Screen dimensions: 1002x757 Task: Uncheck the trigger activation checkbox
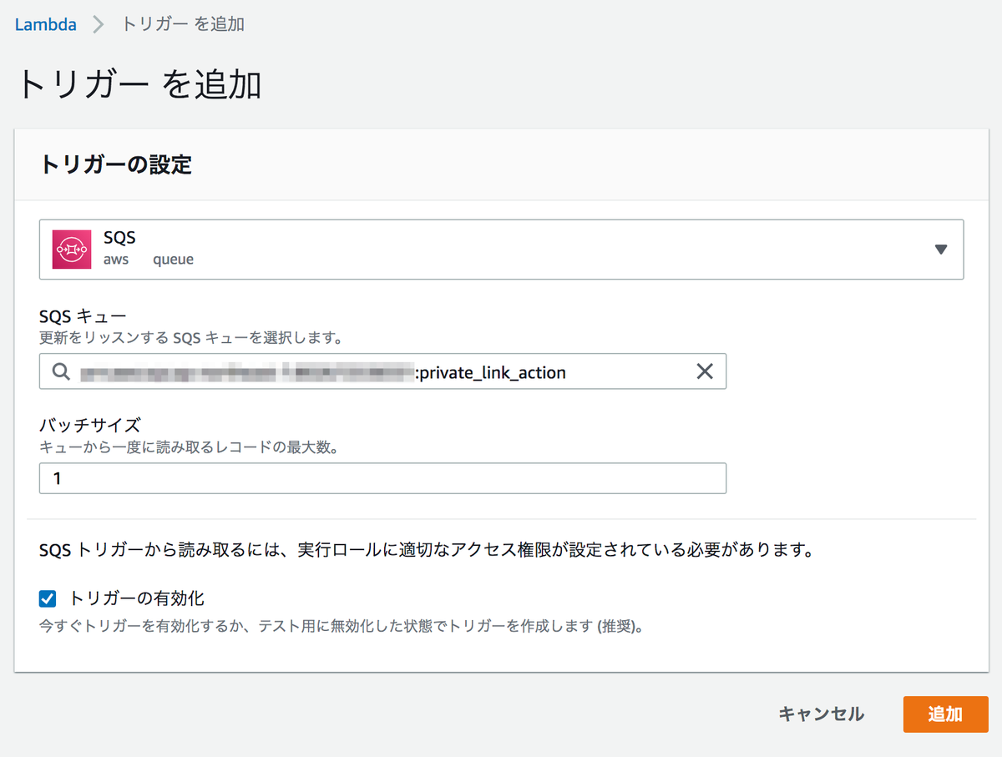coord(48,598)
